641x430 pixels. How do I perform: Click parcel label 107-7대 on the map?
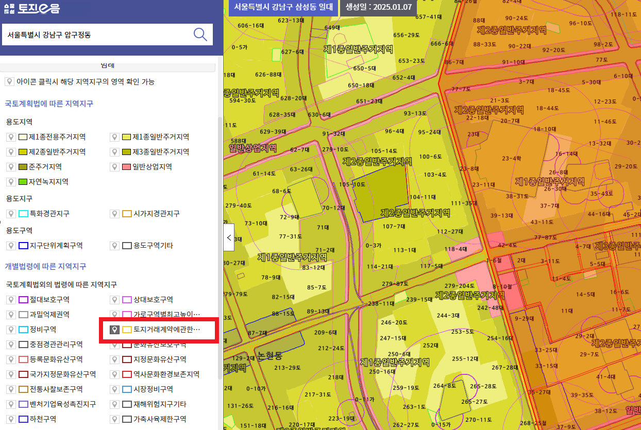coord(394,227)
